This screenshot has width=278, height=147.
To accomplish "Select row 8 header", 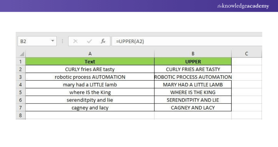I will (20, 115).
